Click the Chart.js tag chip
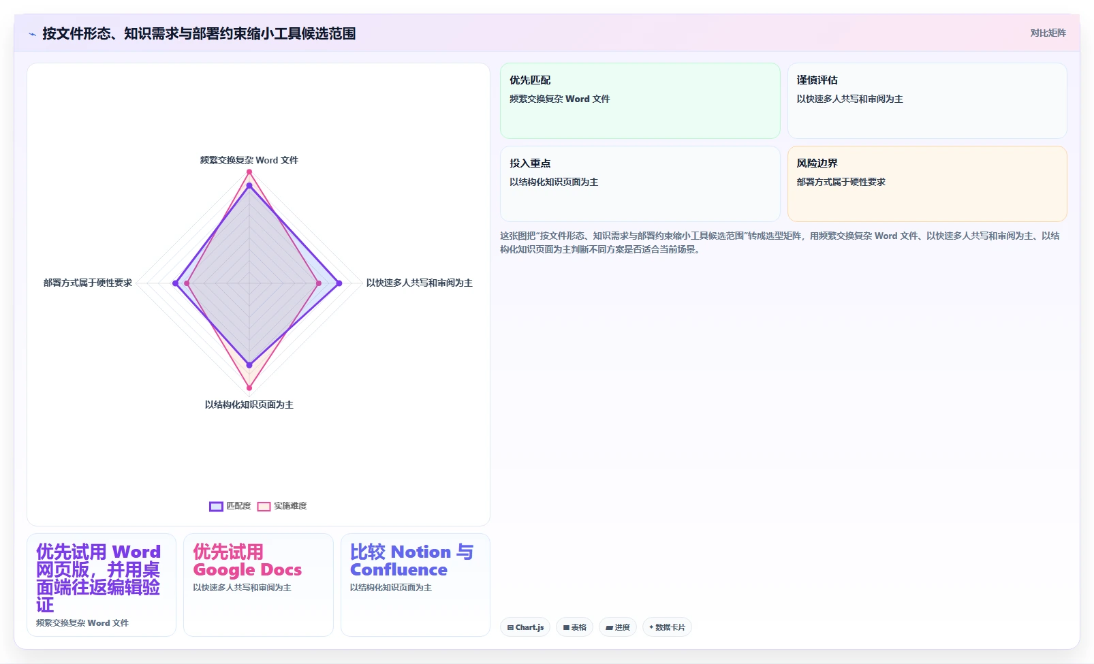The width and height of the screenshot is (1094, 664). point(525,627)
